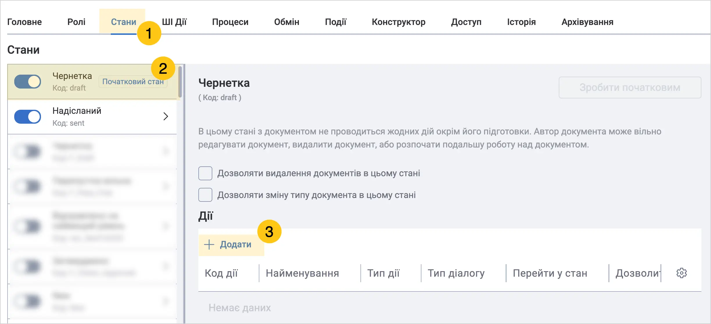711x324 pixels.
Task: Open the Історія tab
Action: [x=521, y=22]
